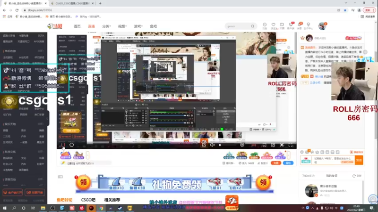
Task: Click the chat message input field
Action: coord(334,160)
